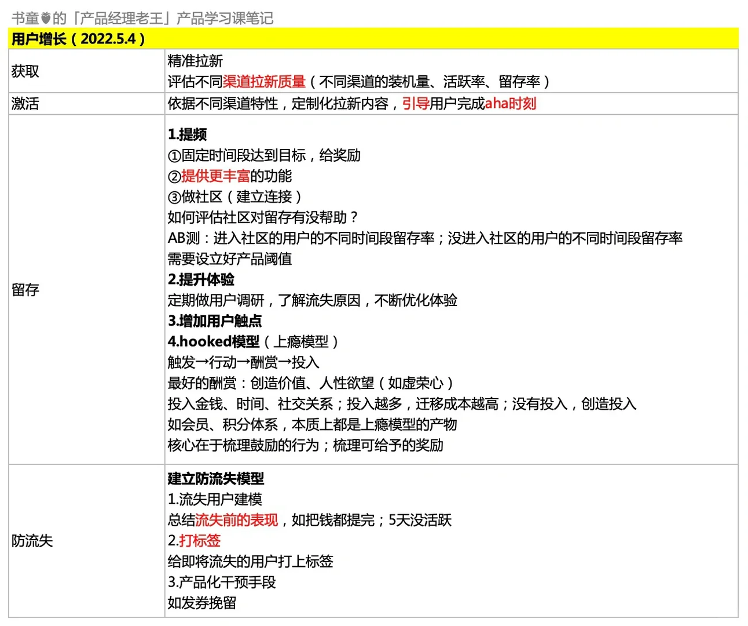Click the bold title 建立防流失模型
The height and width of the screenshot is (626, 748).
point(217,479)
